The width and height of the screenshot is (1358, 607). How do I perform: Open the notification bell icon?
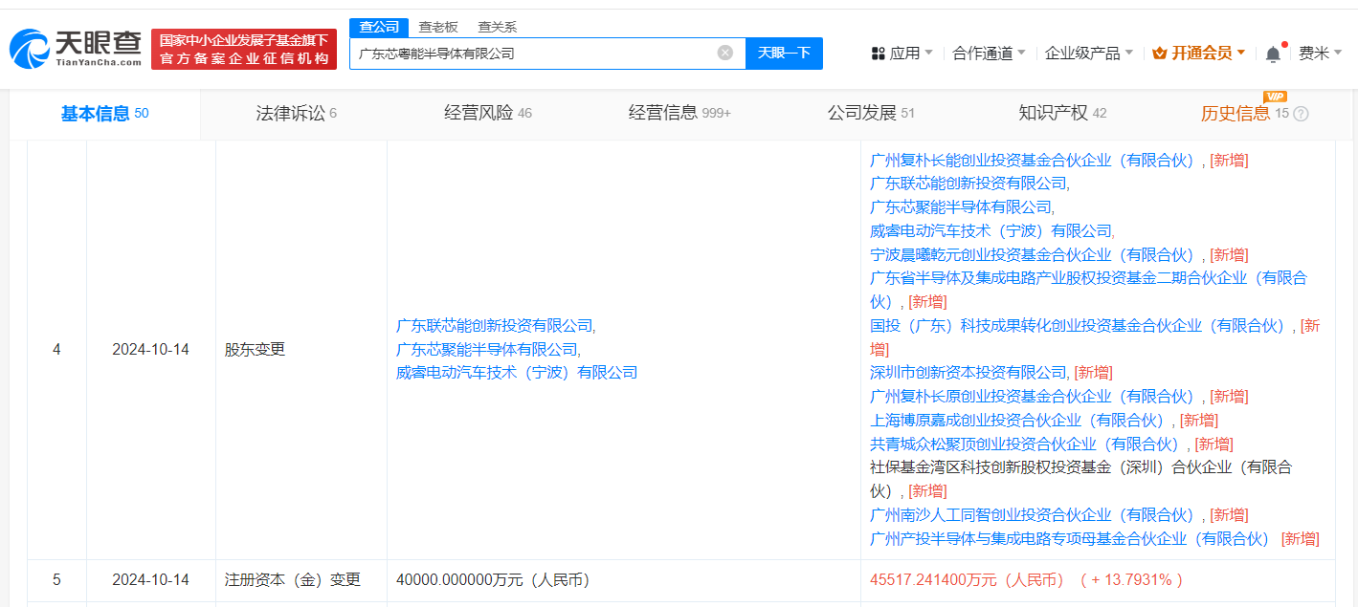[1272, 53]
